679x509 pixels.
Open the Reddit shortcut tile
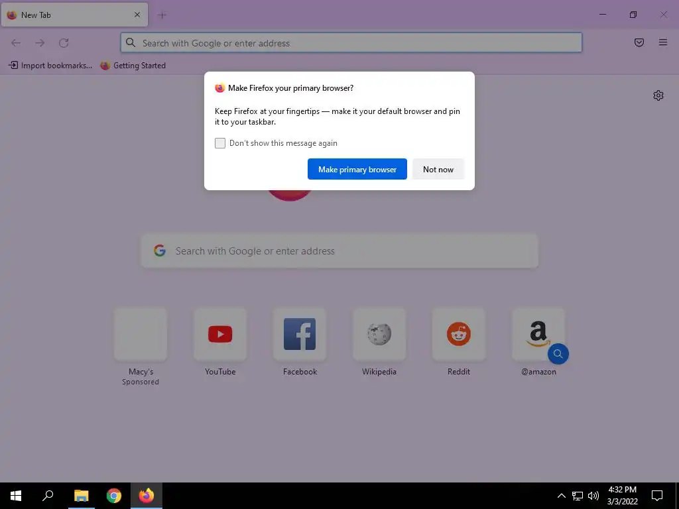pyautogui.click(x=459, y=334)
